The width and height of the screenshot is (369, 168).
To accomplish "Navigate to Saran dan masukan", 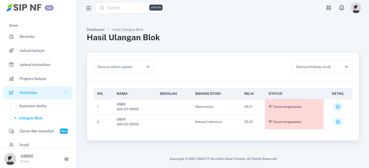I will coord(37,131).
